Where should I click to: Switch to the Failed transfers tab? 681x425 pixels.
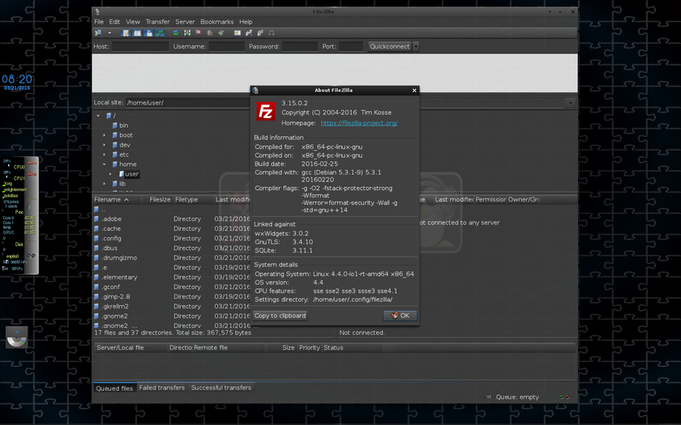(162, 388)
